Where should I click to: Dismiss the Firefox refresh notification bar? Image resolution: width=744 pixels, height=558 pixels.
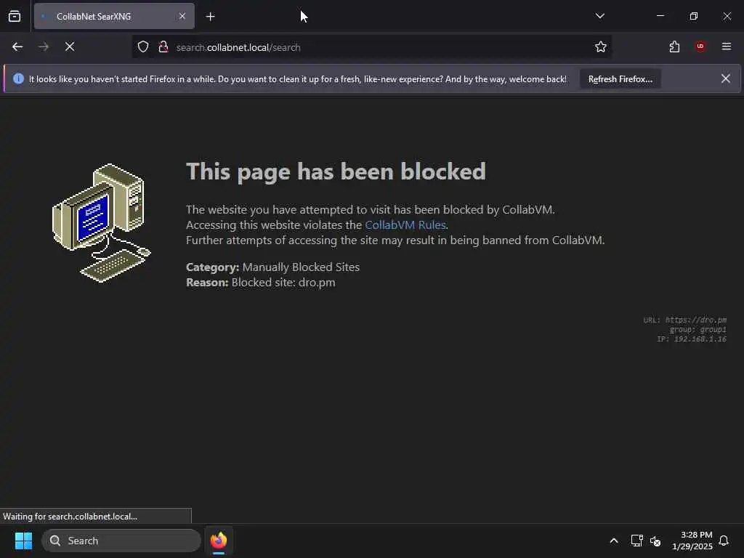(x=726, y=78)
